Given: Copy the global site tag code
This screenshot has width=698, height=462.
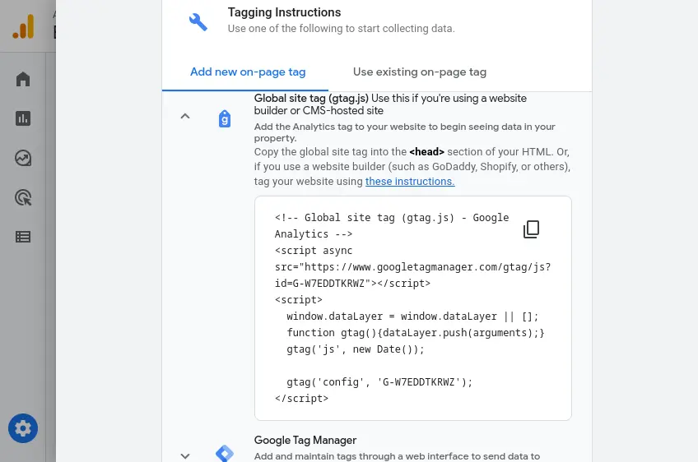Looking at the screenshot, I should point(531,229).
